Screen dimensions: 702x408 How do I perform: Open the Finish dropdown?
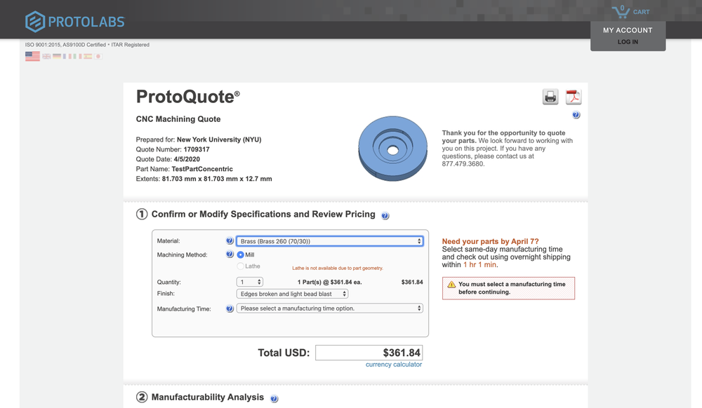pyautogui.click(x=292, y=294)
